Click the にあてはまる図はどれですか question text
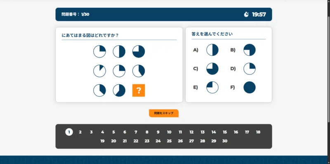 (x=90, y=35)
